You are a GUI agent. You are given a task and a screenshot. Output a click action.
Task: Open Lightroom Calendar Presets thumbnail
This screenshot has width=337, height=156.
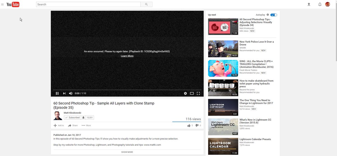(223, 146)
